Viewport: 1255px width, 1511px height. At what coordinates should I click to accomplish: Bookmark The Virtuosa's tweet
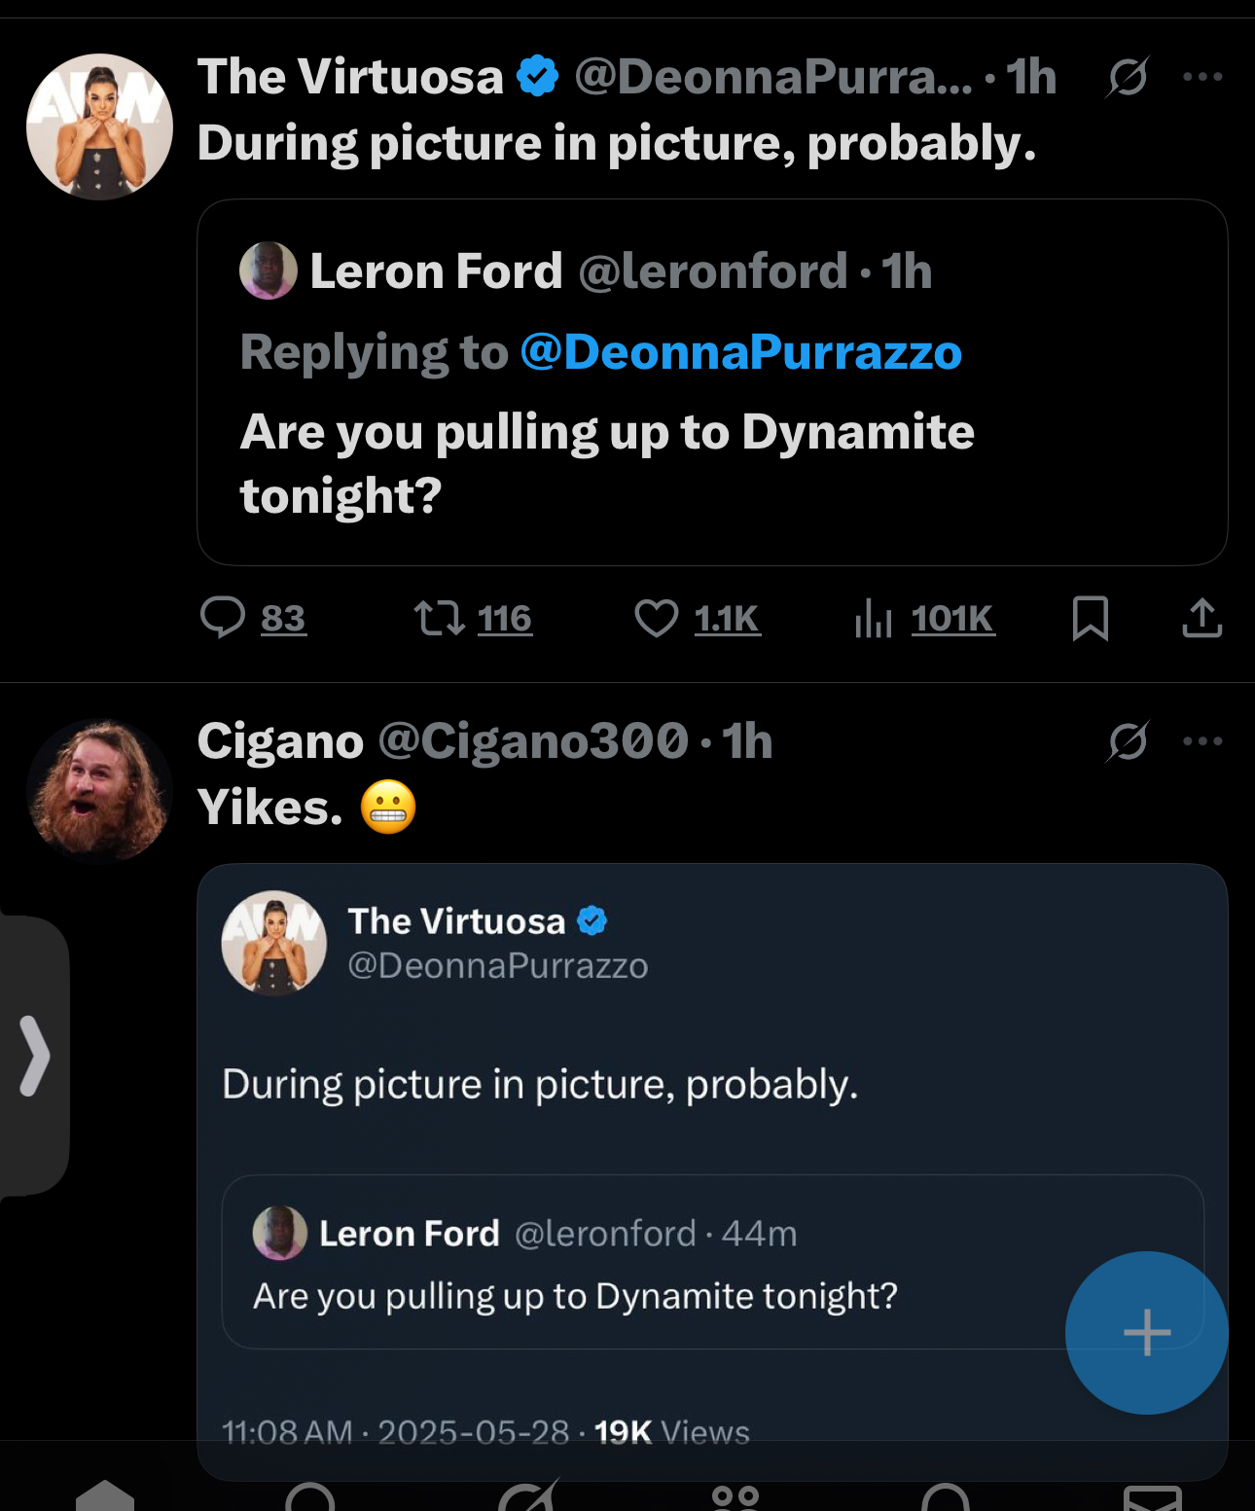point(1090,618)
